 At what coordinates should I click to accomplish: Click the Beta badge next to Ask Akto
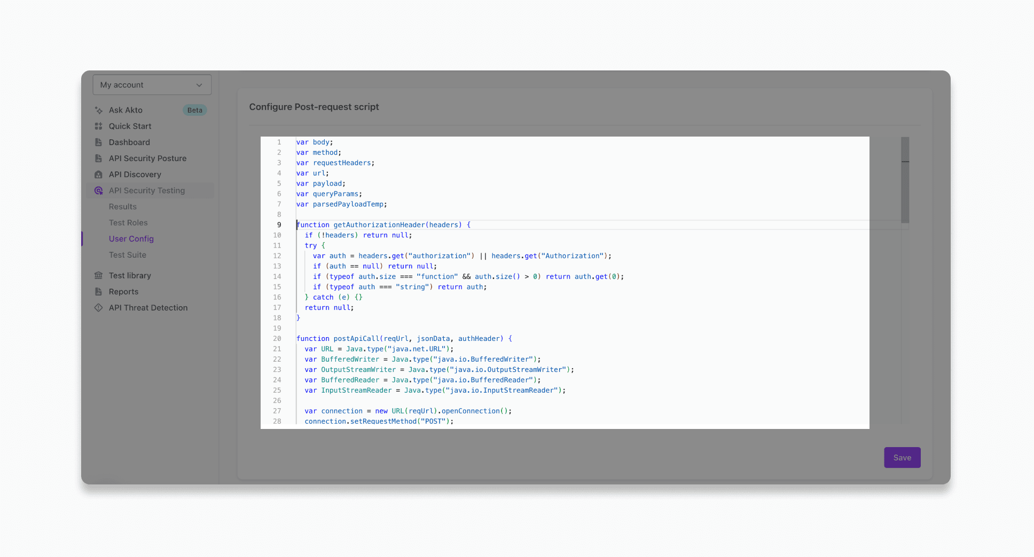click(x=194, y=110)
